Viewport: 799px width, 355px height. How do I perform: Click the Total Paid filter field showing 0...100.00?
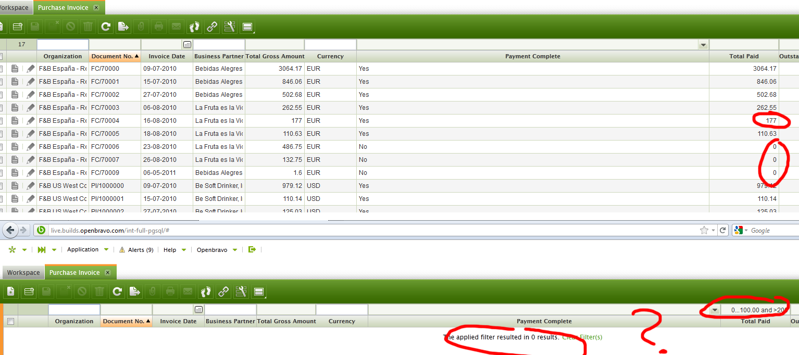pos(755,310)
